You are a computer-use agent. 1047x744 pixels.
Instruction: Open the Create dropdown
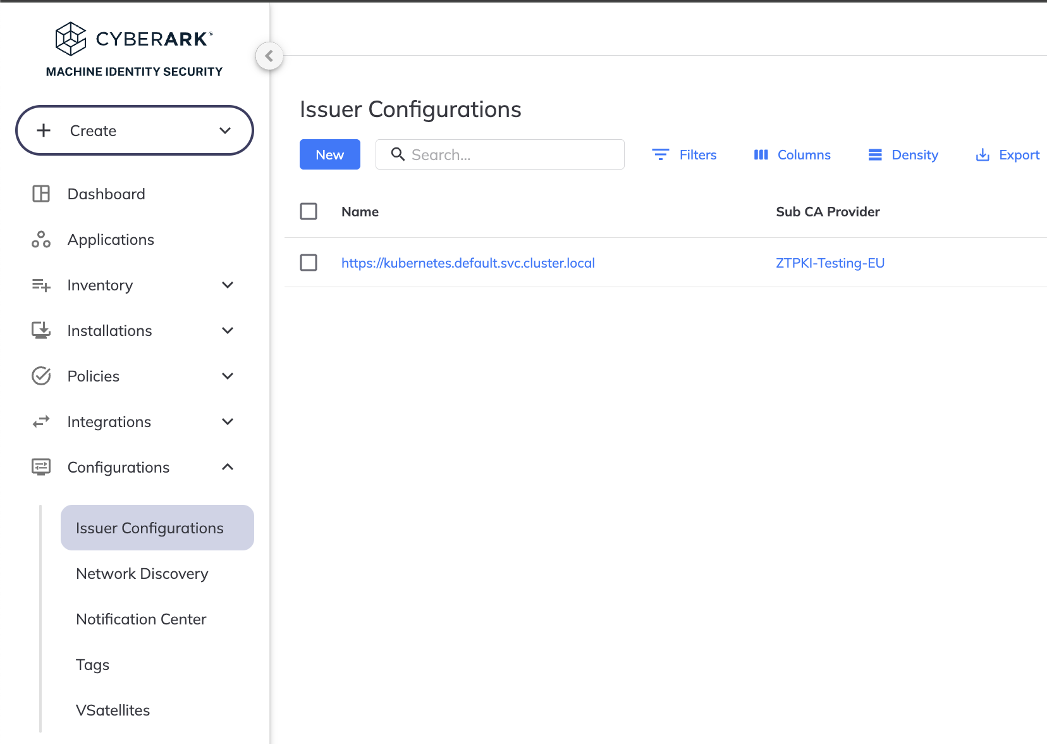click(135, 130)
